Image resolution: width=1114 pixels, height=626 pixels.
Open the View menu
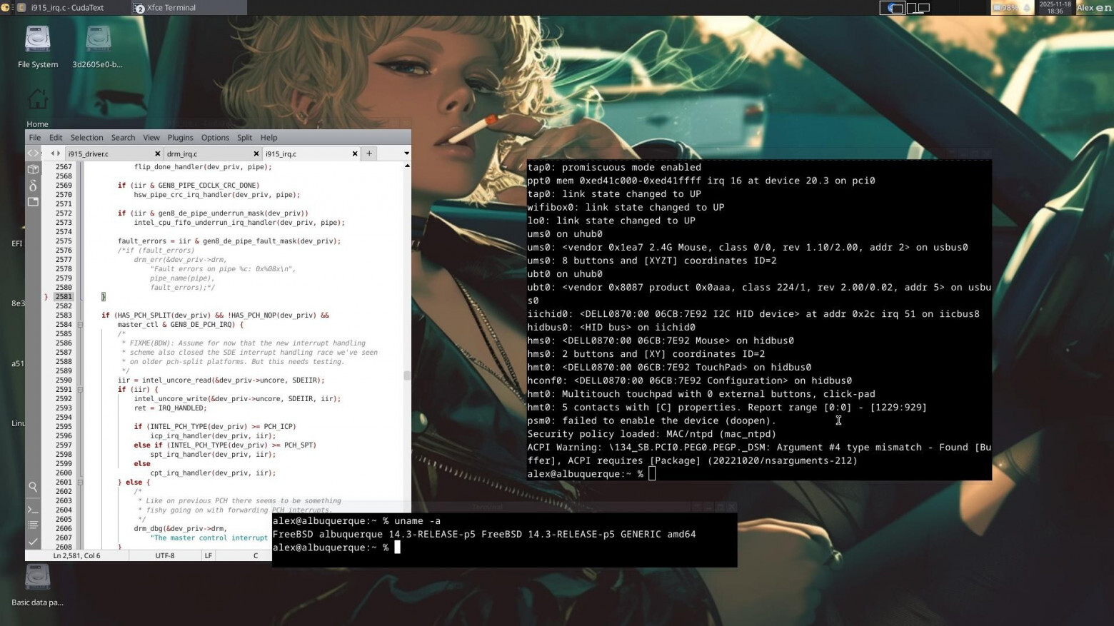coord(151,138)
